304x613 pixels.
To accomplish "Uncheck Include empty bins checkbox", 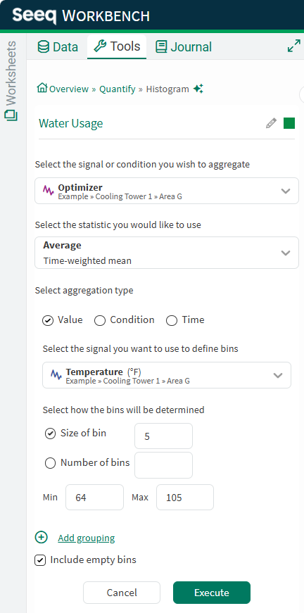I will [40, 560].
